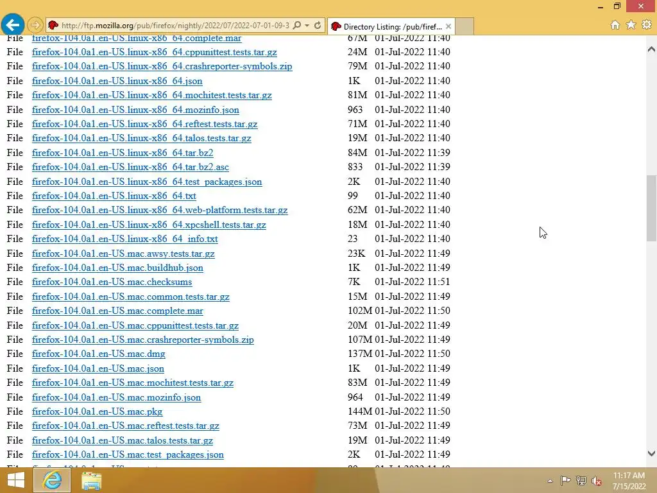
Task: Open File Explorer from taskbar
Action: point(91,480)
